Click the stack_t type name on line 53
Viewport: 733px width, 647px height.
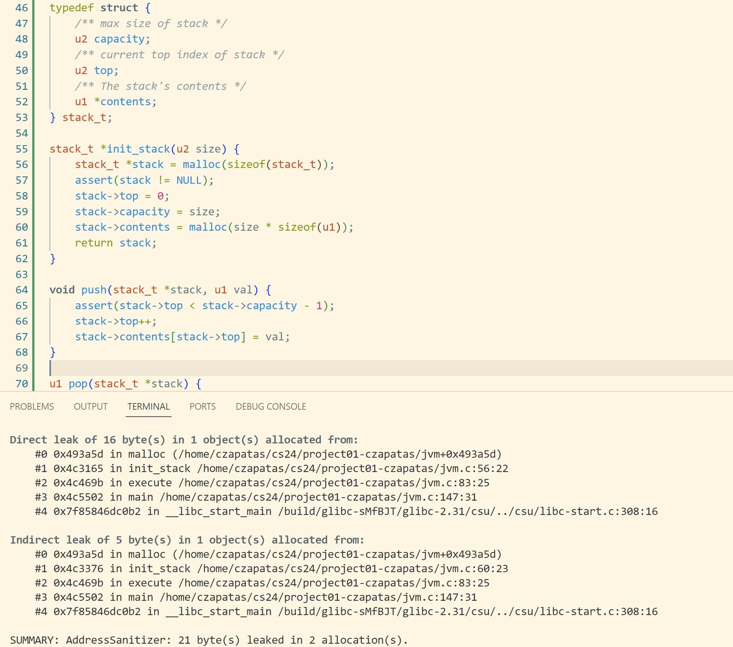(84, 117)
